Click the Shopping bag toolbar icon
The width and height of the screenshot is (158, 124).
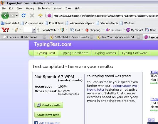point(87,30)
